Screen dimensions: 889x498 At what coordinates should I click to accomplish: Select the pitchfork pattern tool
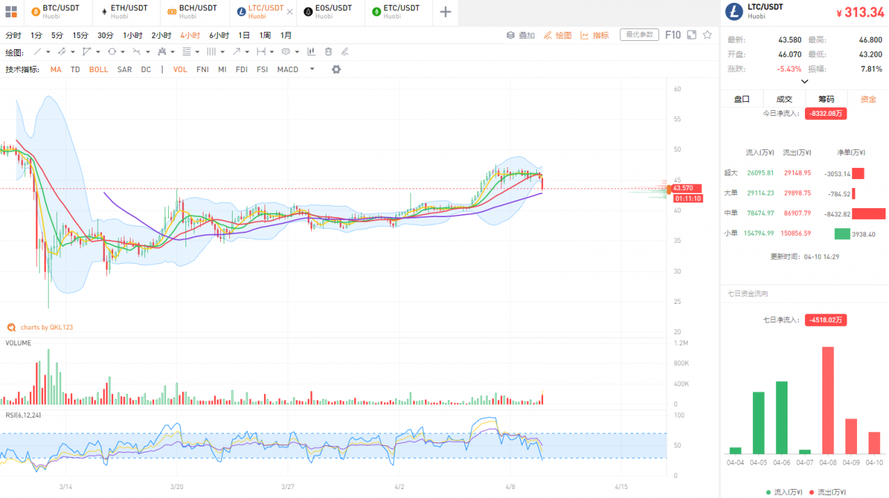pos(162,51)
